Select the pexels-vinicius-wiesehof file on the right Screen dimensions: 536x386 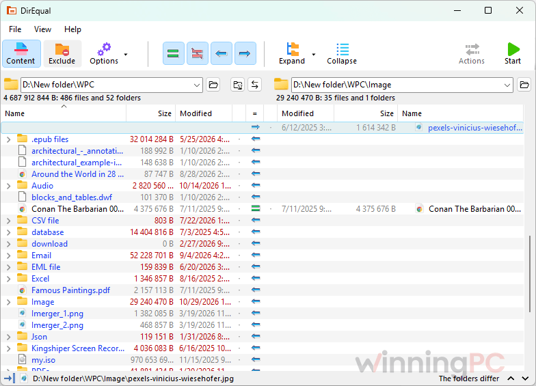point(474,128)
